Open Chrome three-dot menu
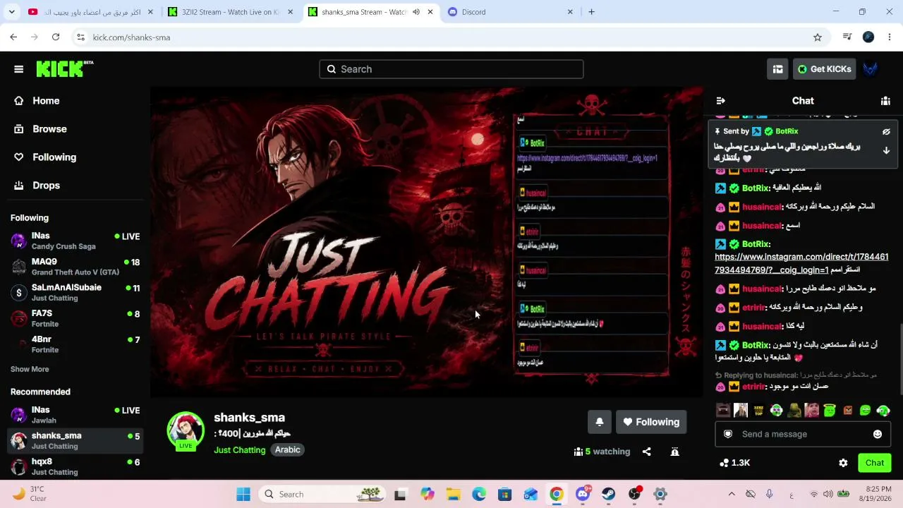This screenshot has height=508, width=903. [890, 37]
